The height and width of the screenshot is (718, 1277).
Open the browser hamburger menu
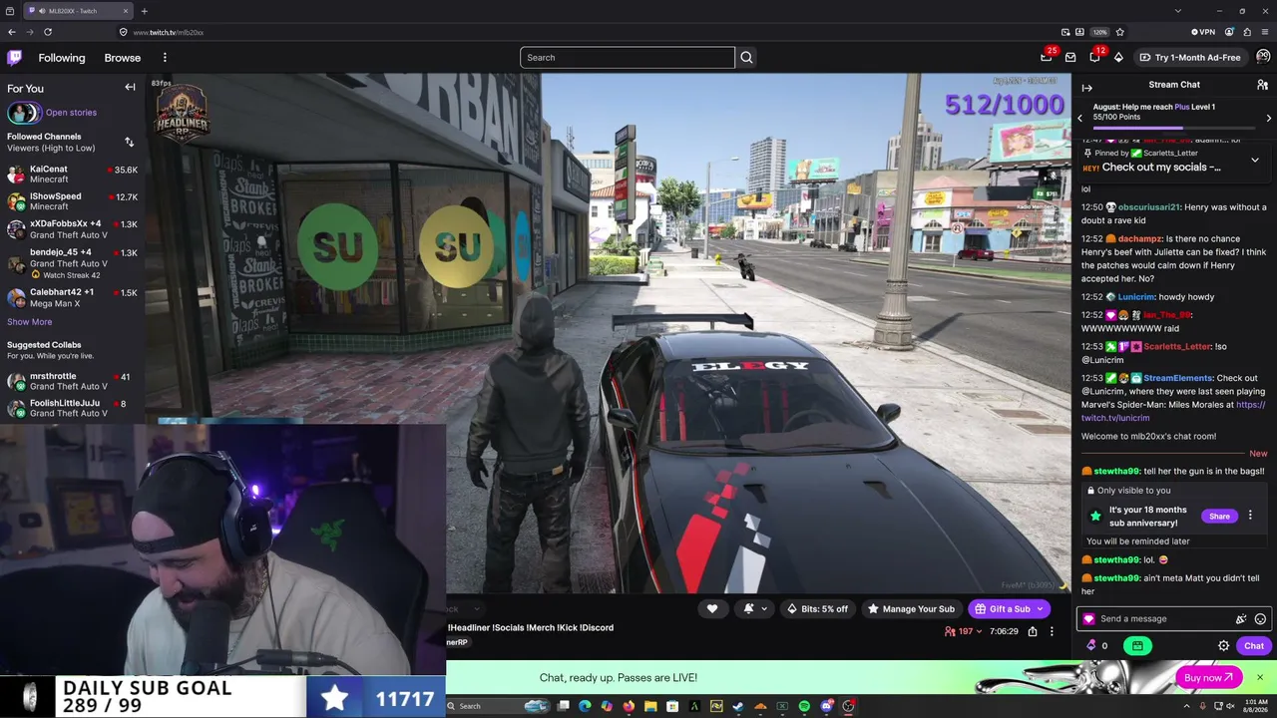click(1264, 32)
